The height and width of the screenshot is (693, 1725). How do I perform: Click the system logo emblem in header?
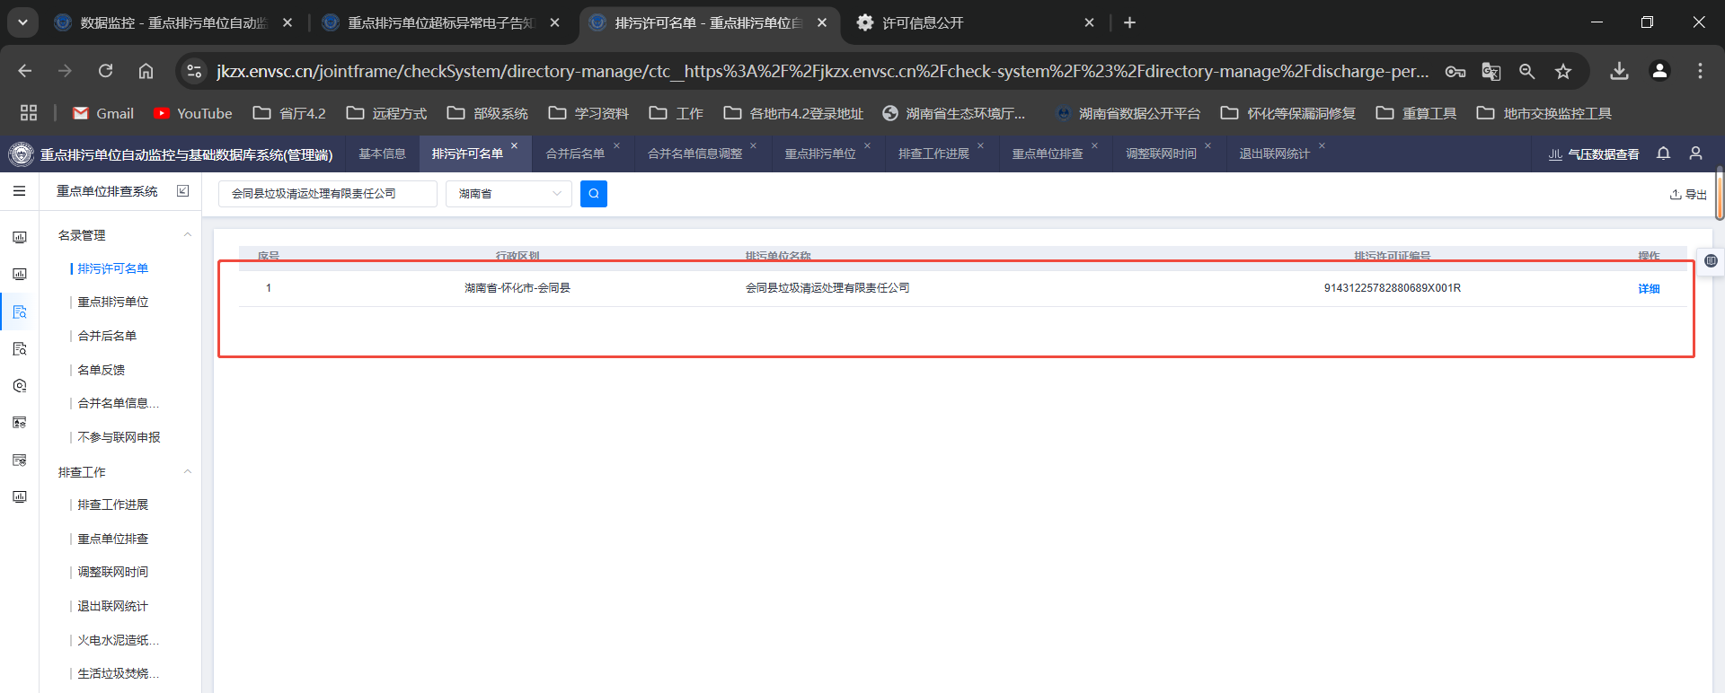coord(21,154)
